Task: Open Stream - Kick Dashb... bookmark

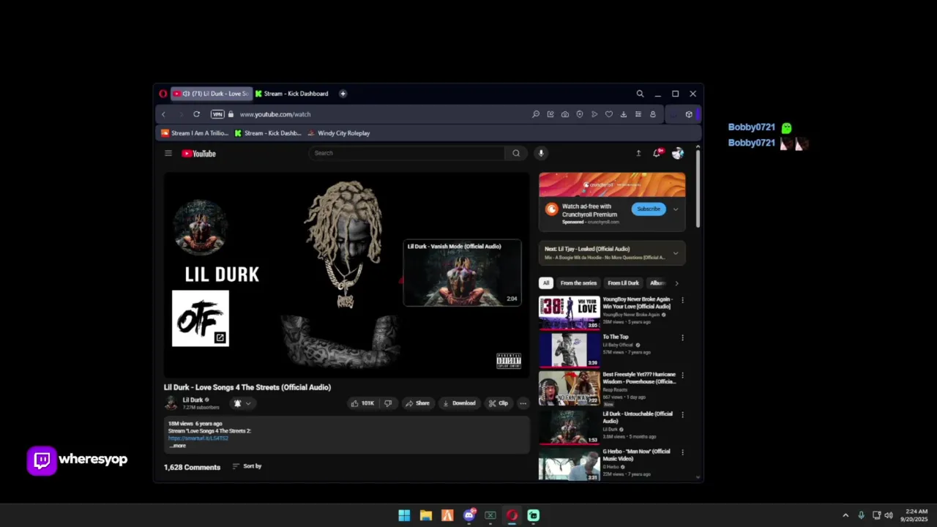Action: 268,133
